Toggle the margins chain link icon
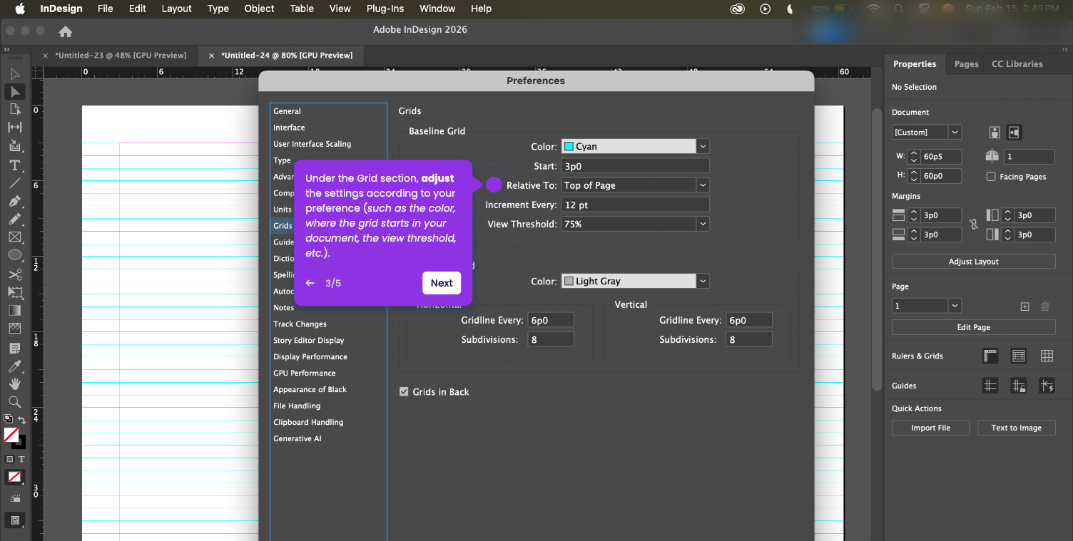The width and height of the screenshot is (1073, 541). (x=974, y=225)
